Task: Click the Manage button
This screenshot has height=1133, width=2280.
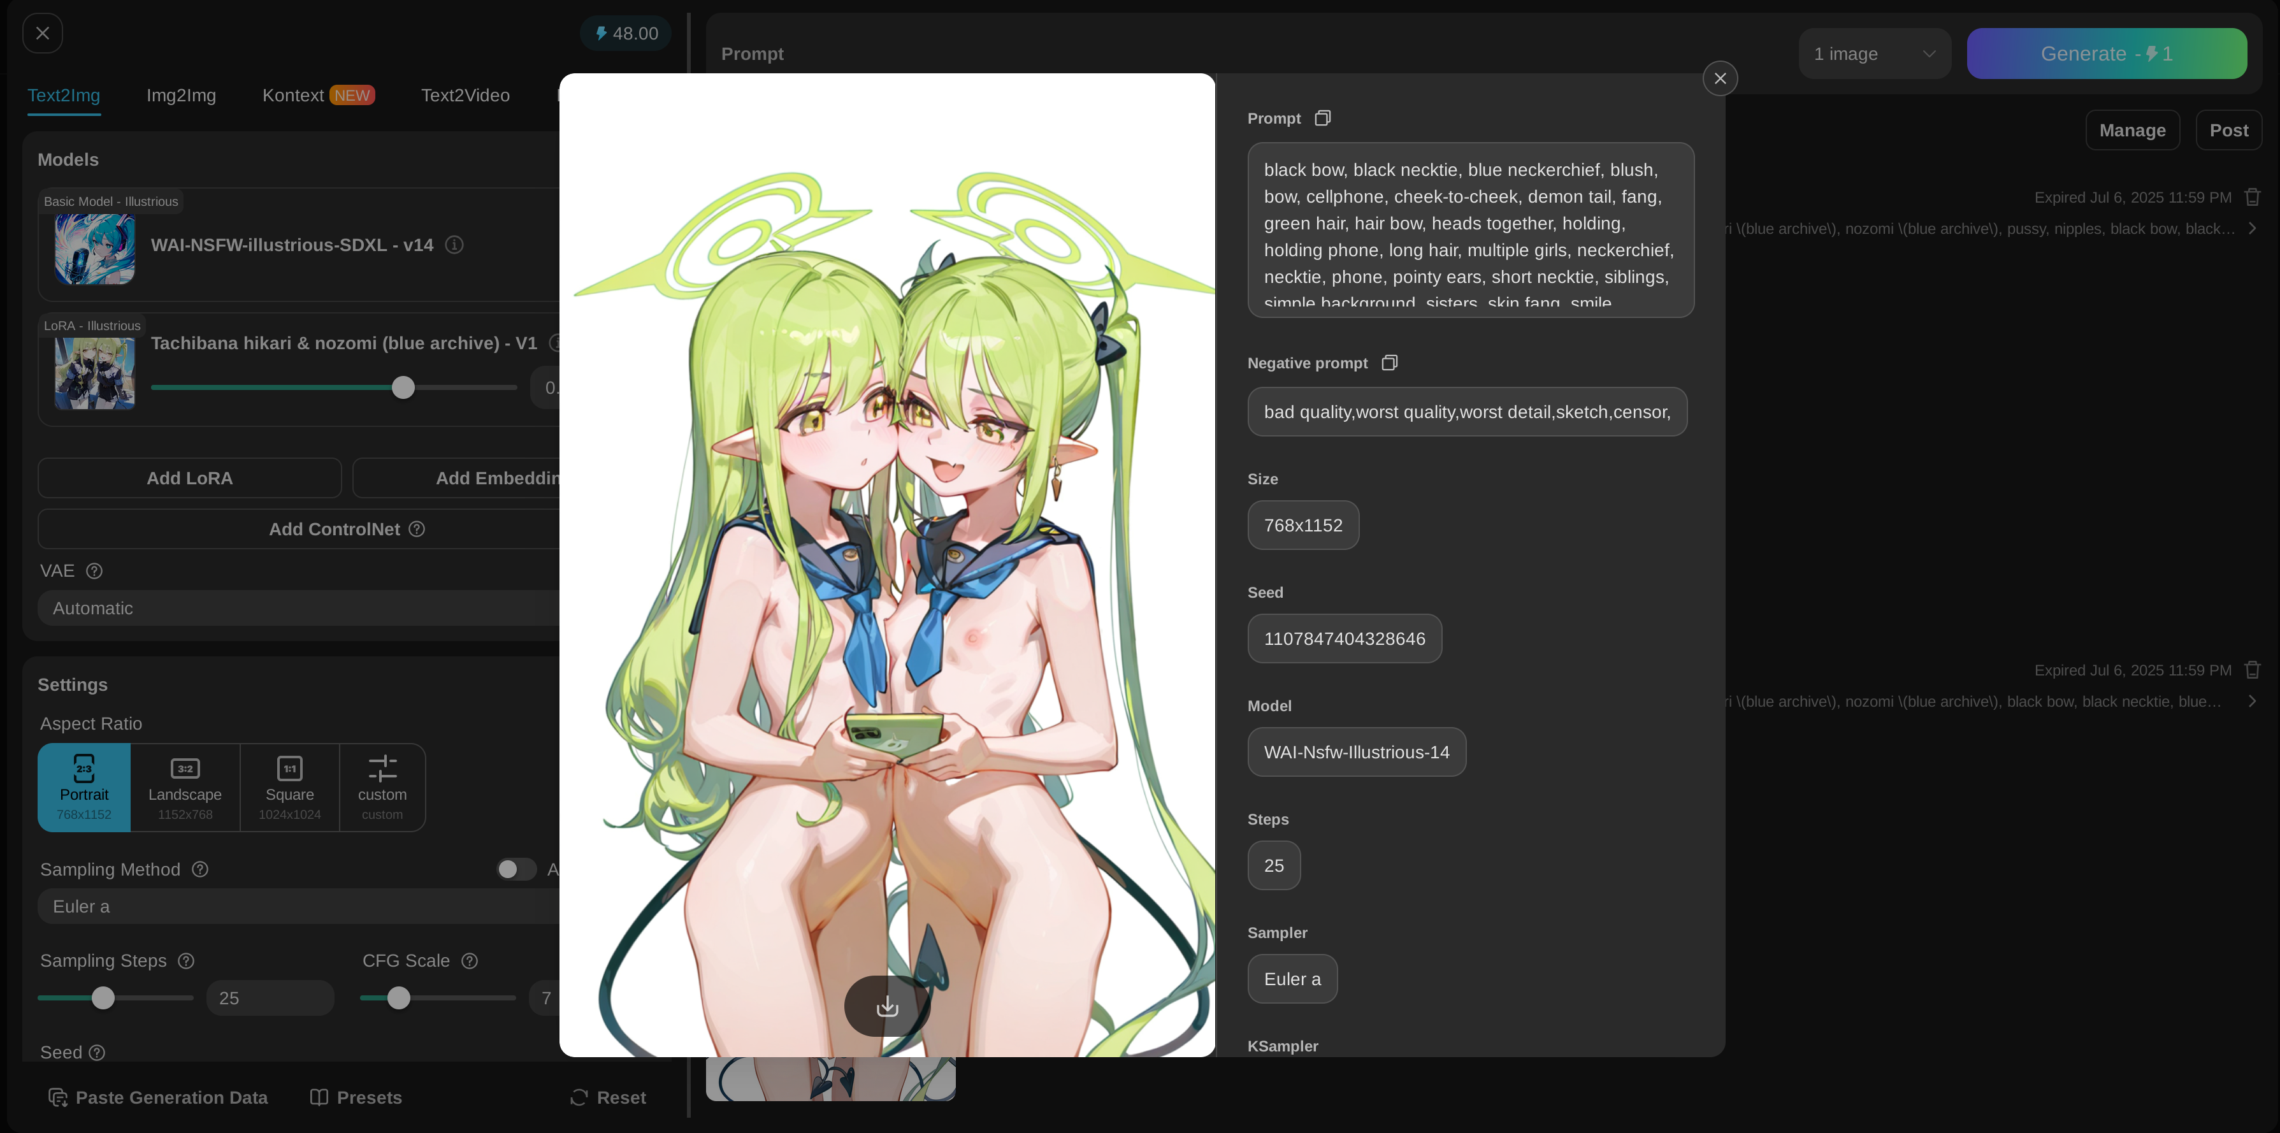Action: point(2132,131)
